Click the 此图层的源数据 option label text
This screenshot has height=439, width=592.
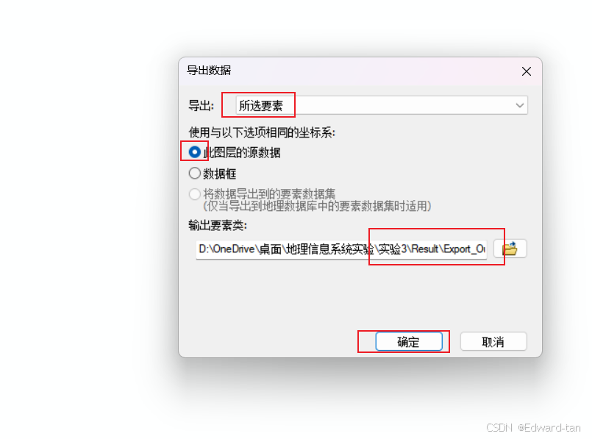click(x=242, y=152)
